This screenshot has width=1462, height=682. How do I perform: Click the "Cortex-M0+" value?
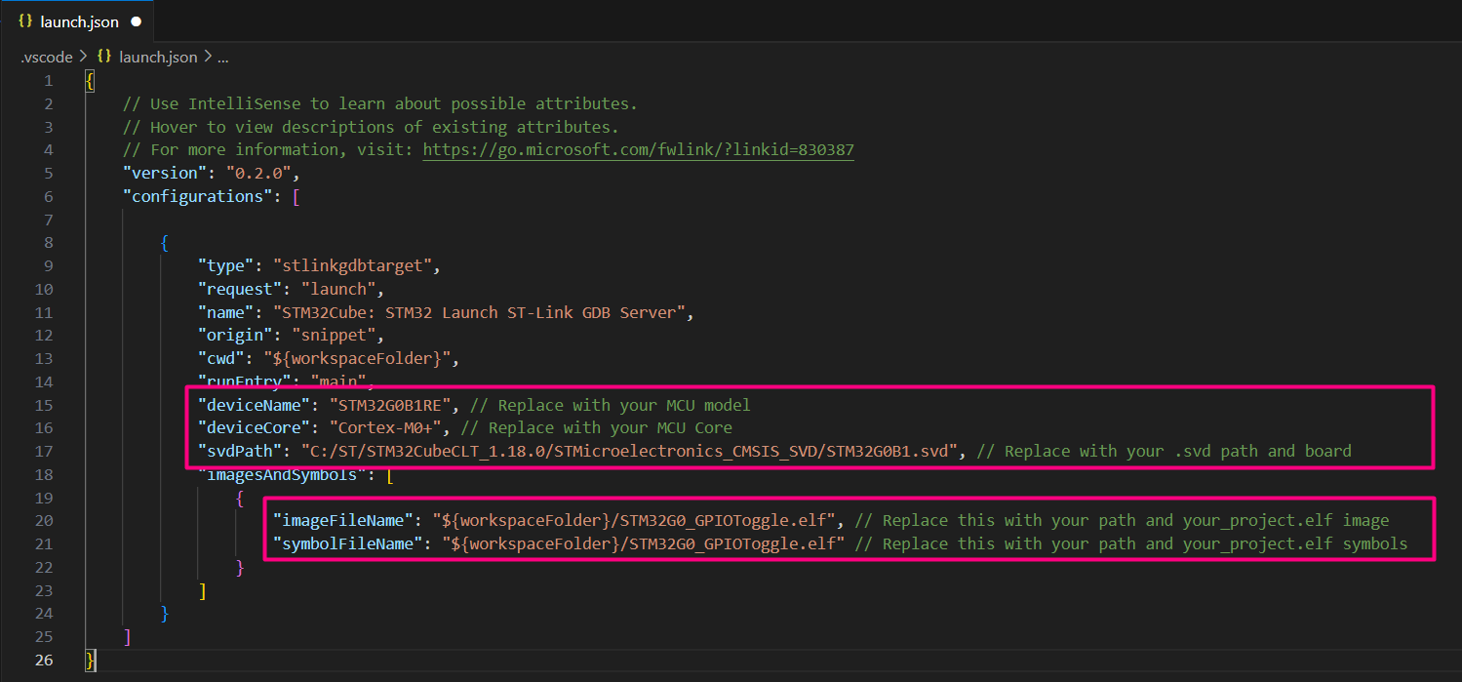pyautogui.click(x=386, y=427)
